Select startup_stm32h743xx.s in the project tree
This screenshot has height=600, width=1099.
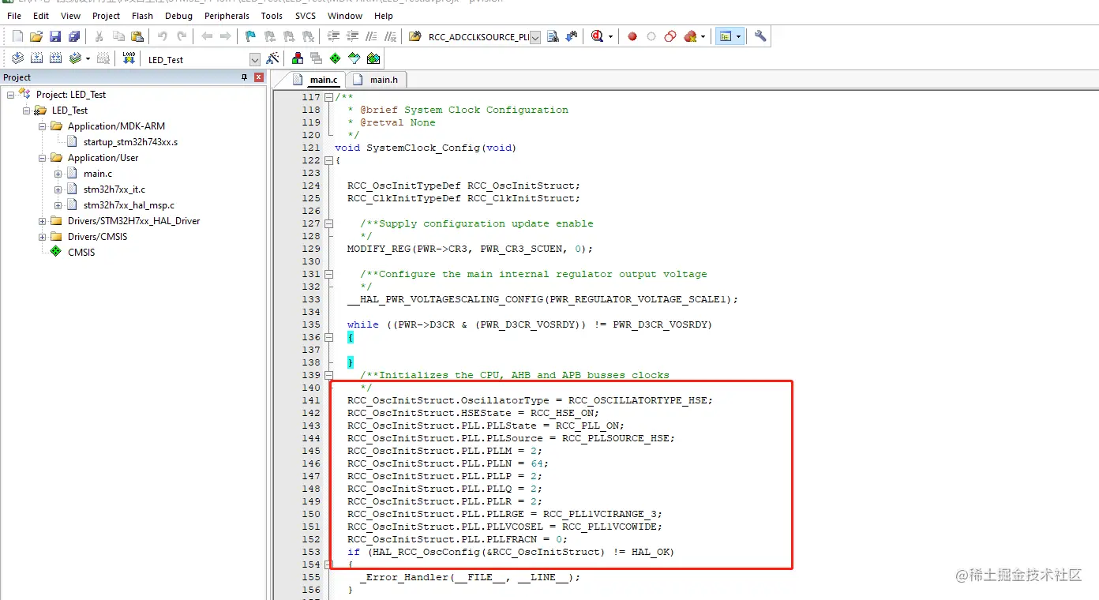pyautogui.click(x=130, y=142)
